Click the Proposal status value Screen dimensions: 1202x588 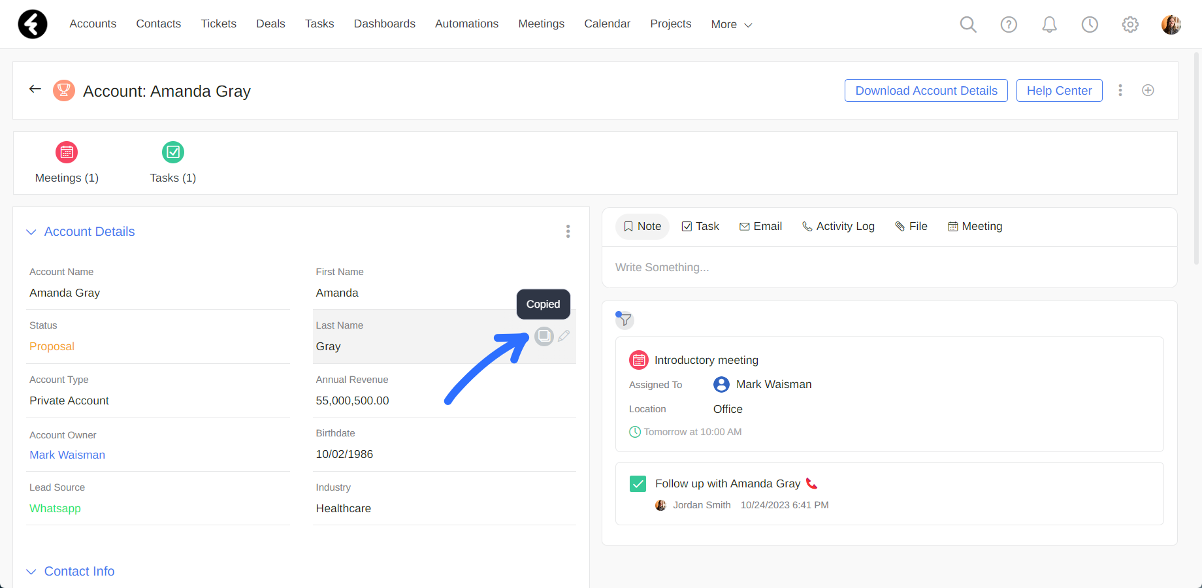click(52, 346)
